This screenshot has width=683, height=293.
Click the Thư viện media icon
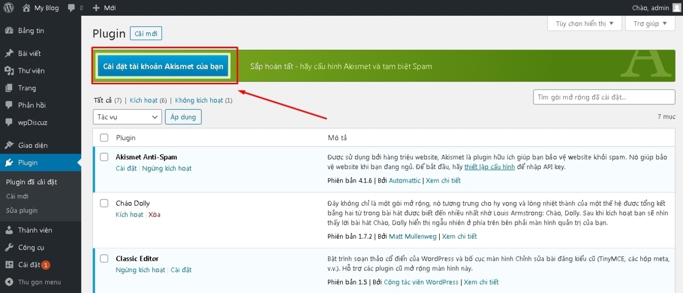click(9, 71)
